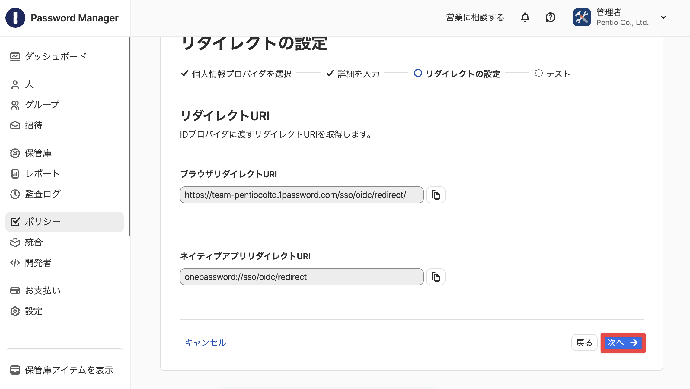
Task: Click テスト step
Action: (552, 74)
